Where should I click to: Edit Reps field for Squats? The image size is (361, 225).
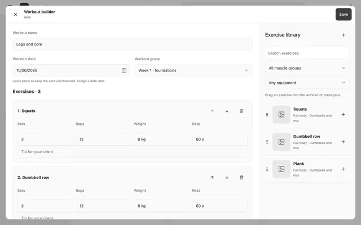point(103,139)
